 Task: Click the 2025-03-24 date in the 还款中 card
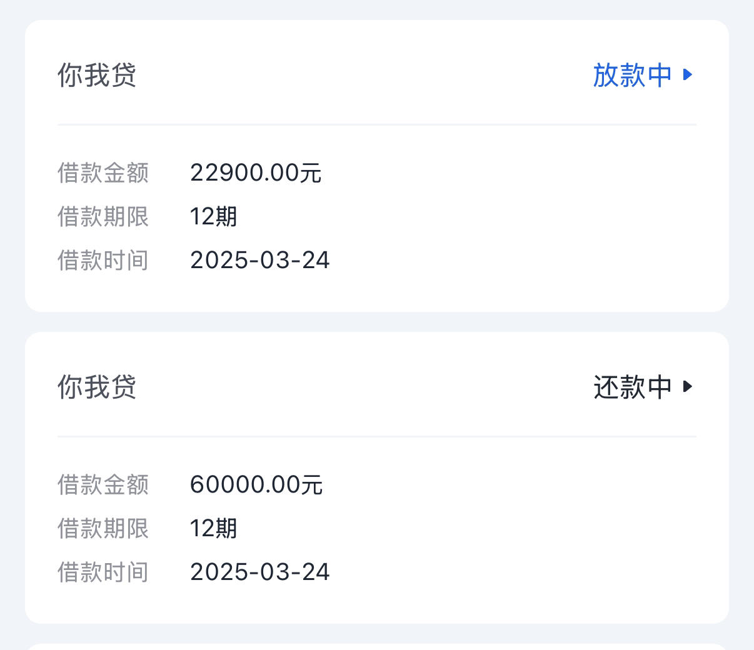coord(259,572)
